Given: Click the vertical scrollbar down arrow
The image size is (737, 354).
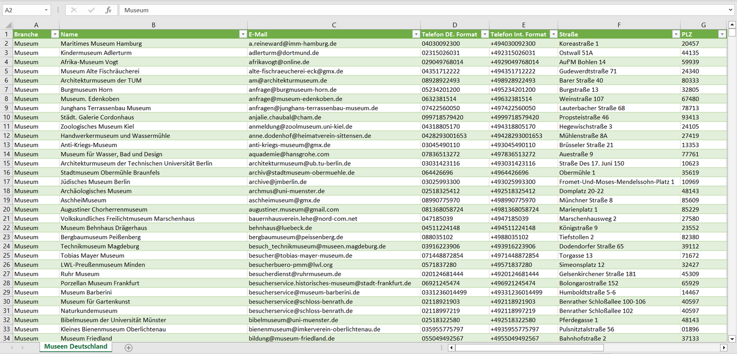Looking at the screenshot, I should [x=732, y=338].
